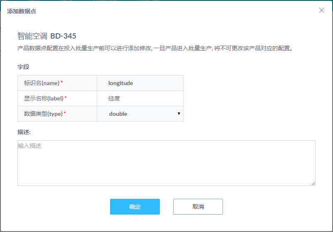Click the 数据类型(type) label cell

pos(57,114)
